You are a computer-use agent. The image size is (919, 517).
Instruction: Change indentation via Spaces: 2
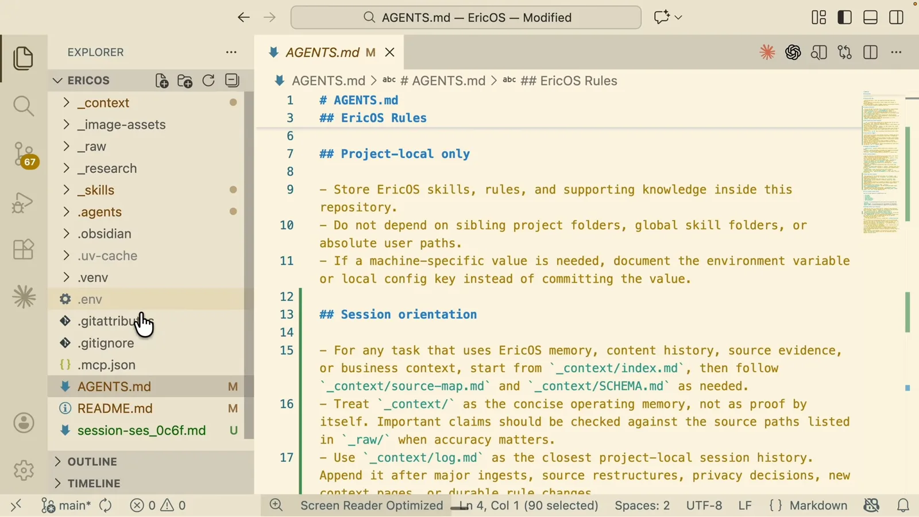pyautogui.click(x=642, y=506)
